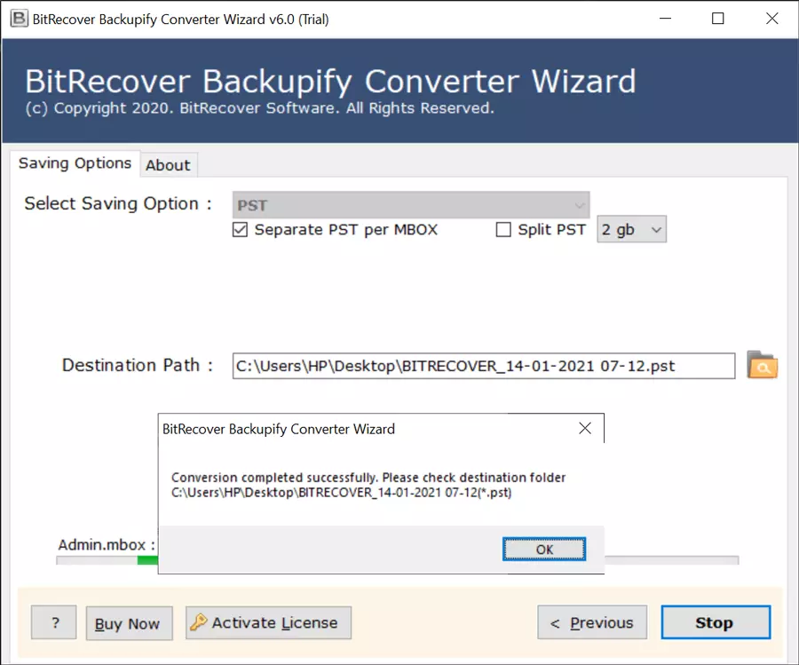Click the Admin.mbox progress label
The height and width of the screenshot is (665, 799).
[107, 545]
